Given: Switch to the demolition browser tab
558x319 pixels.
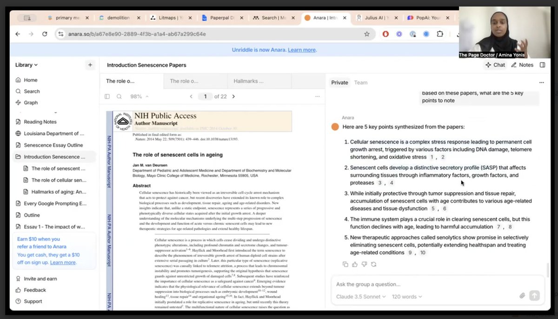Looking at the screenshot, I should click(x=119, y=18).
